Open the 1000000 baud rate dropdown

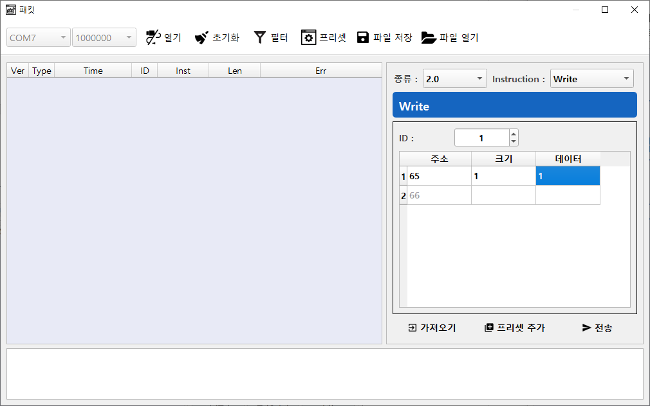(x=104, y=38)
